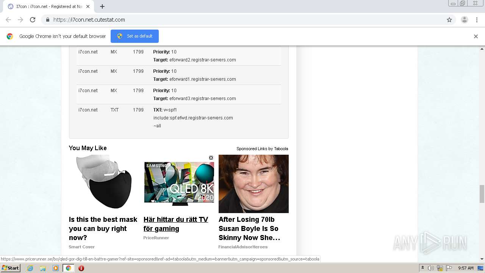
Task: Reload the current page
Action: pos(33,20)
